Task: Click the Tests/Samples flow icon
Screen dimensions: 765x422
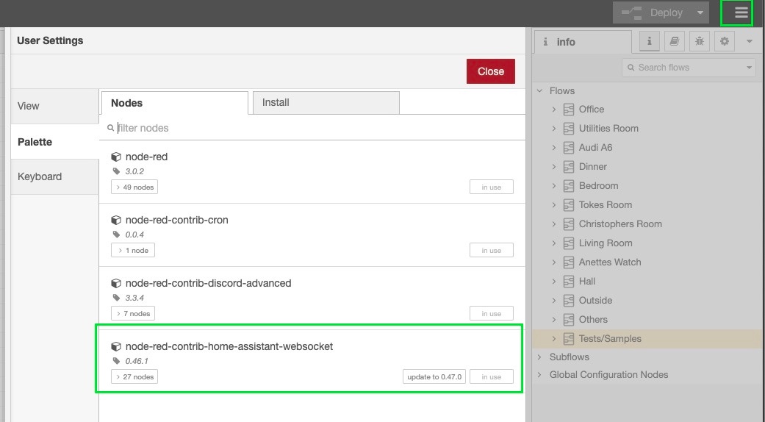Action: [x=569, y=339]
